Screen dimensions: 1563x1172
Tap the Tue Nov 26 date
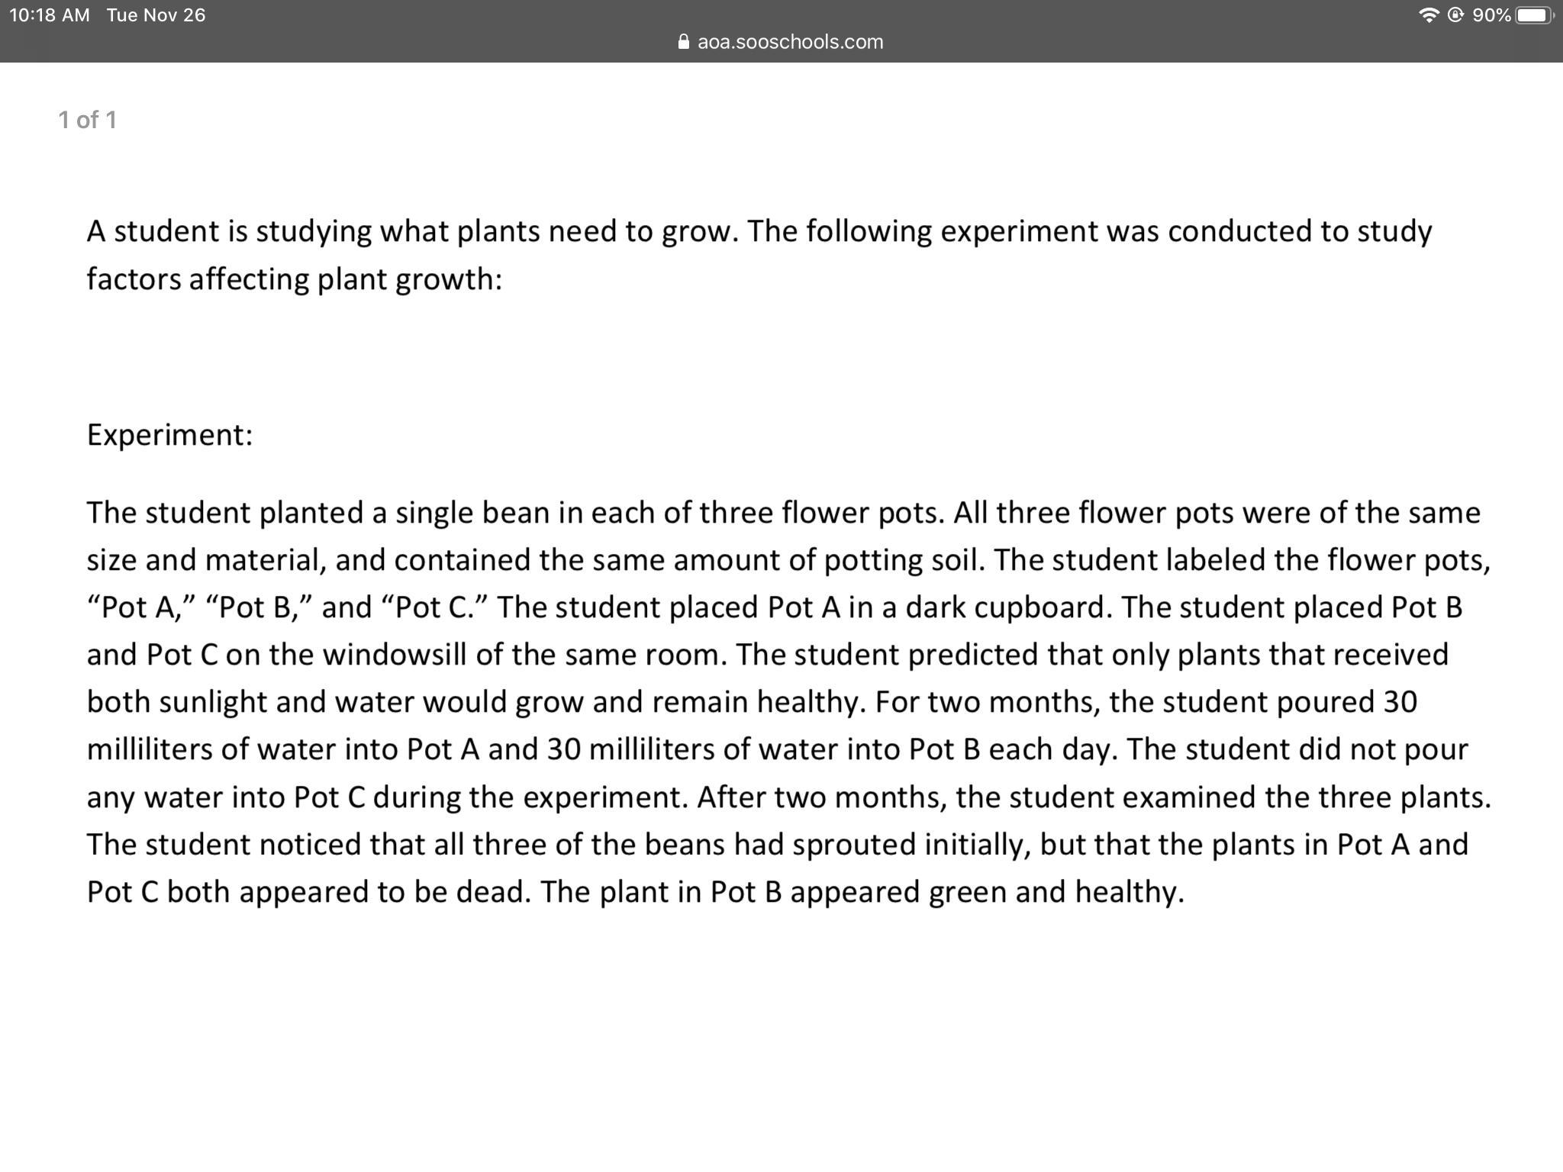[156, 15]
